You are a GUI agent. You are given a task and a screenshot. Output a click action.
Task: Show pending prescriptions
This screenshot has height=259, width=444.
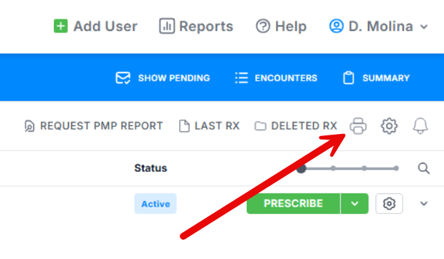pyautogui.click(x=163, y=78)
